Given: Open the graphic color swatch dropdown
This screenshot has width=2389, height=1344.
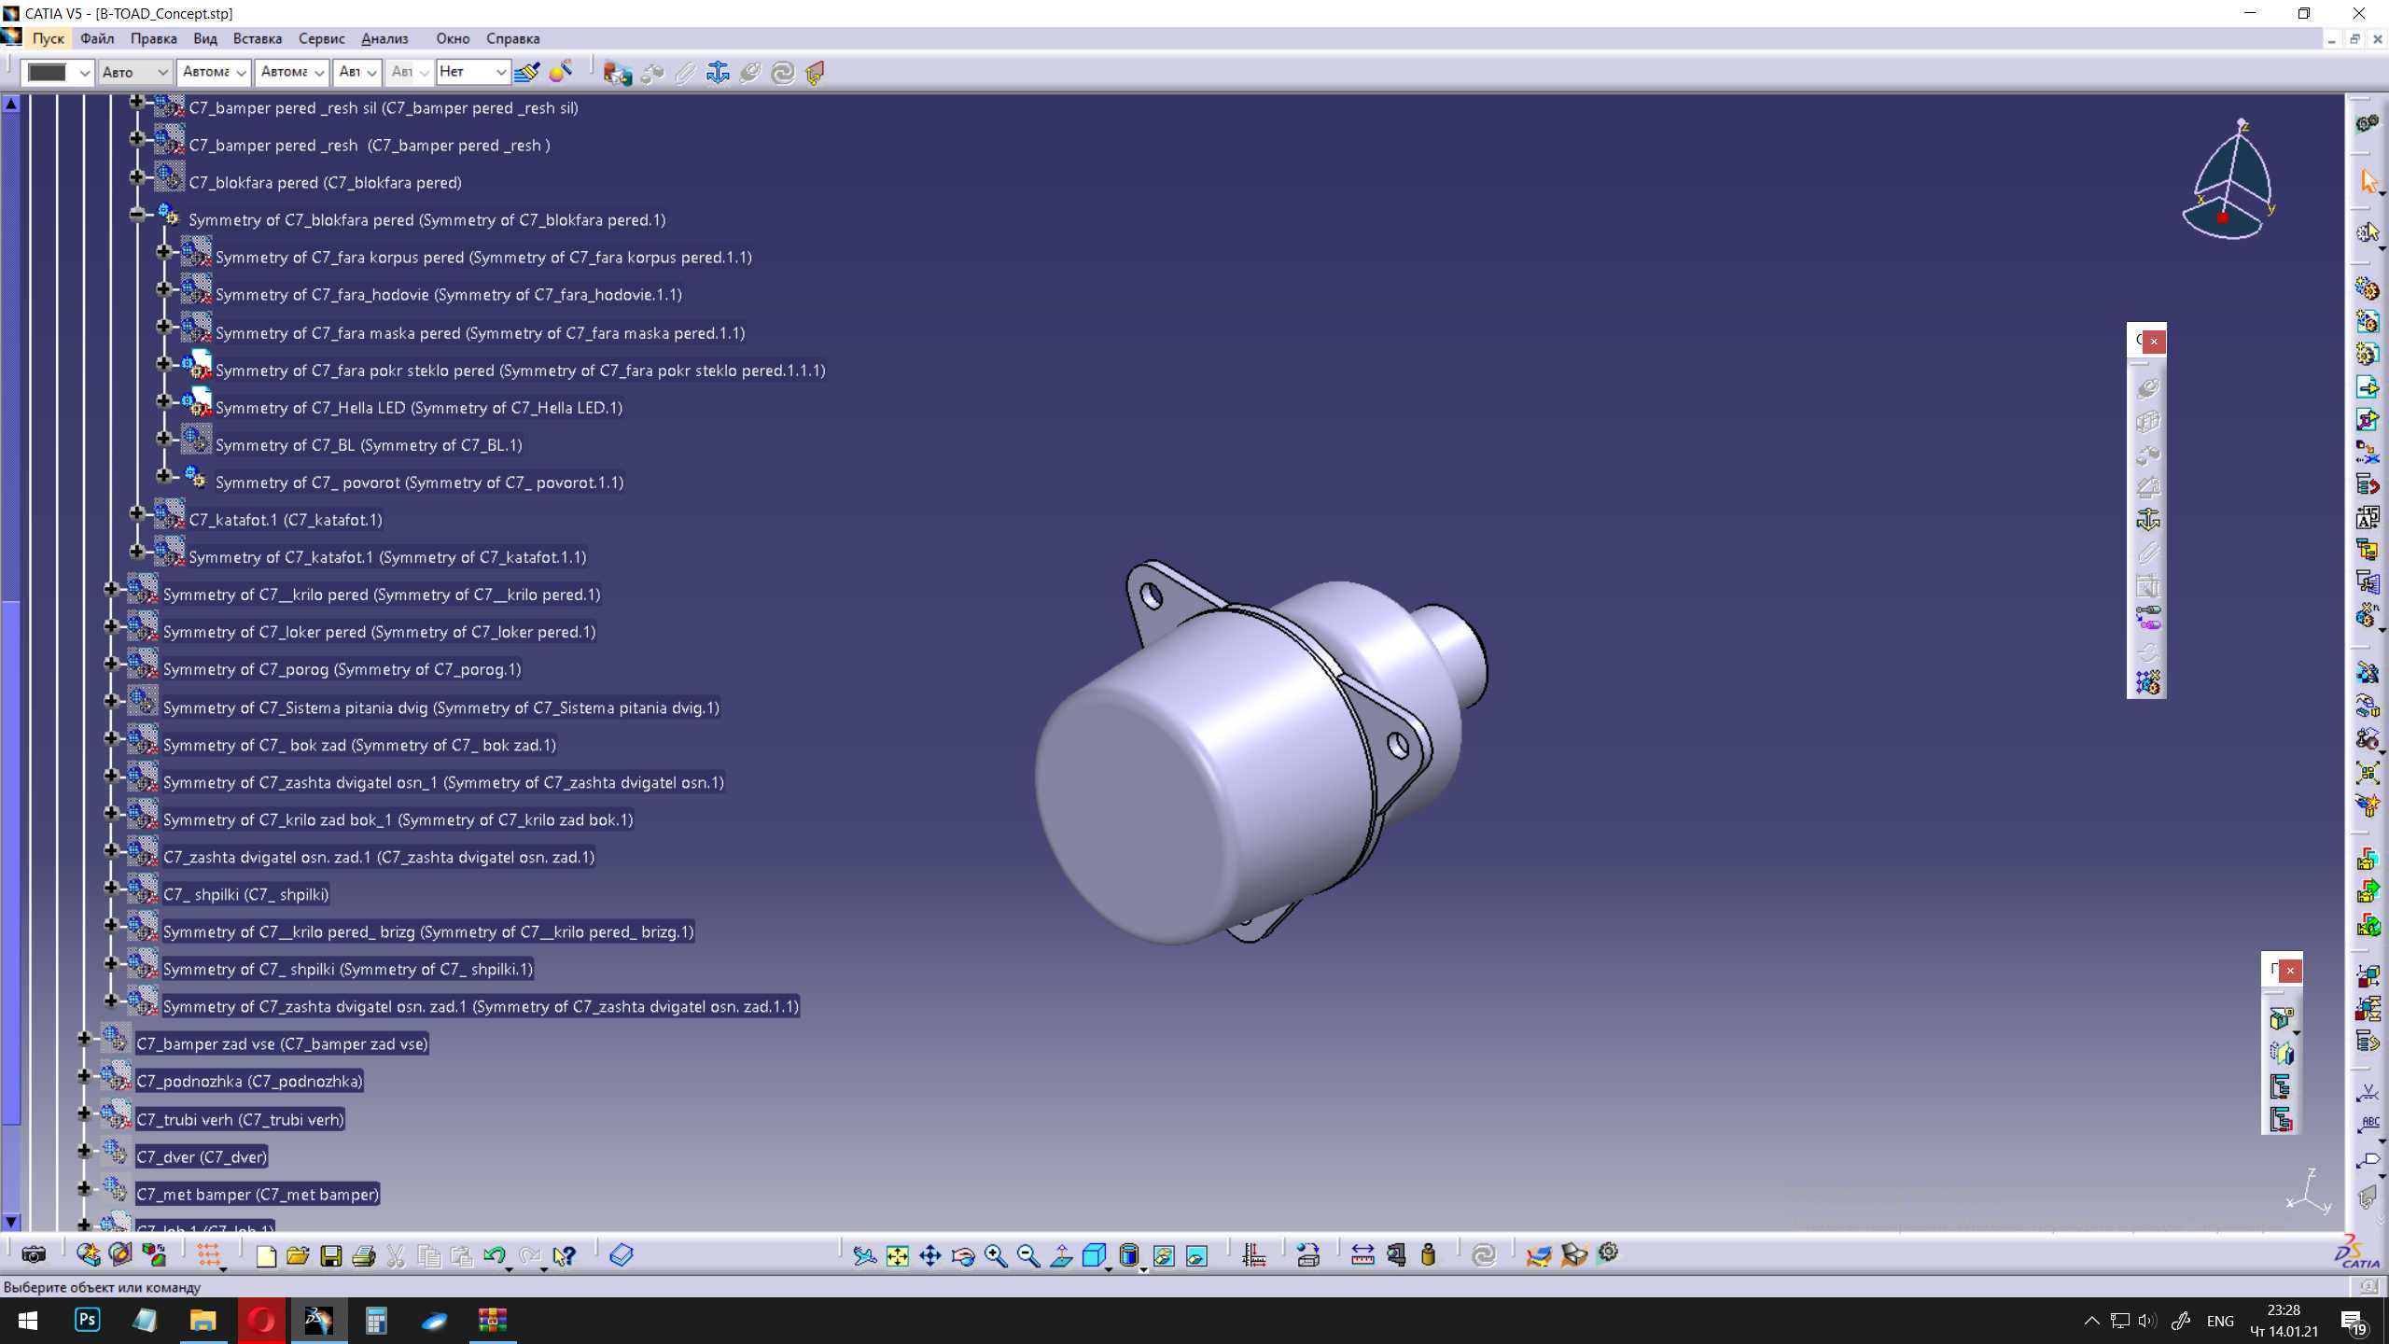Looking at the screenshot, I should 58,72.
